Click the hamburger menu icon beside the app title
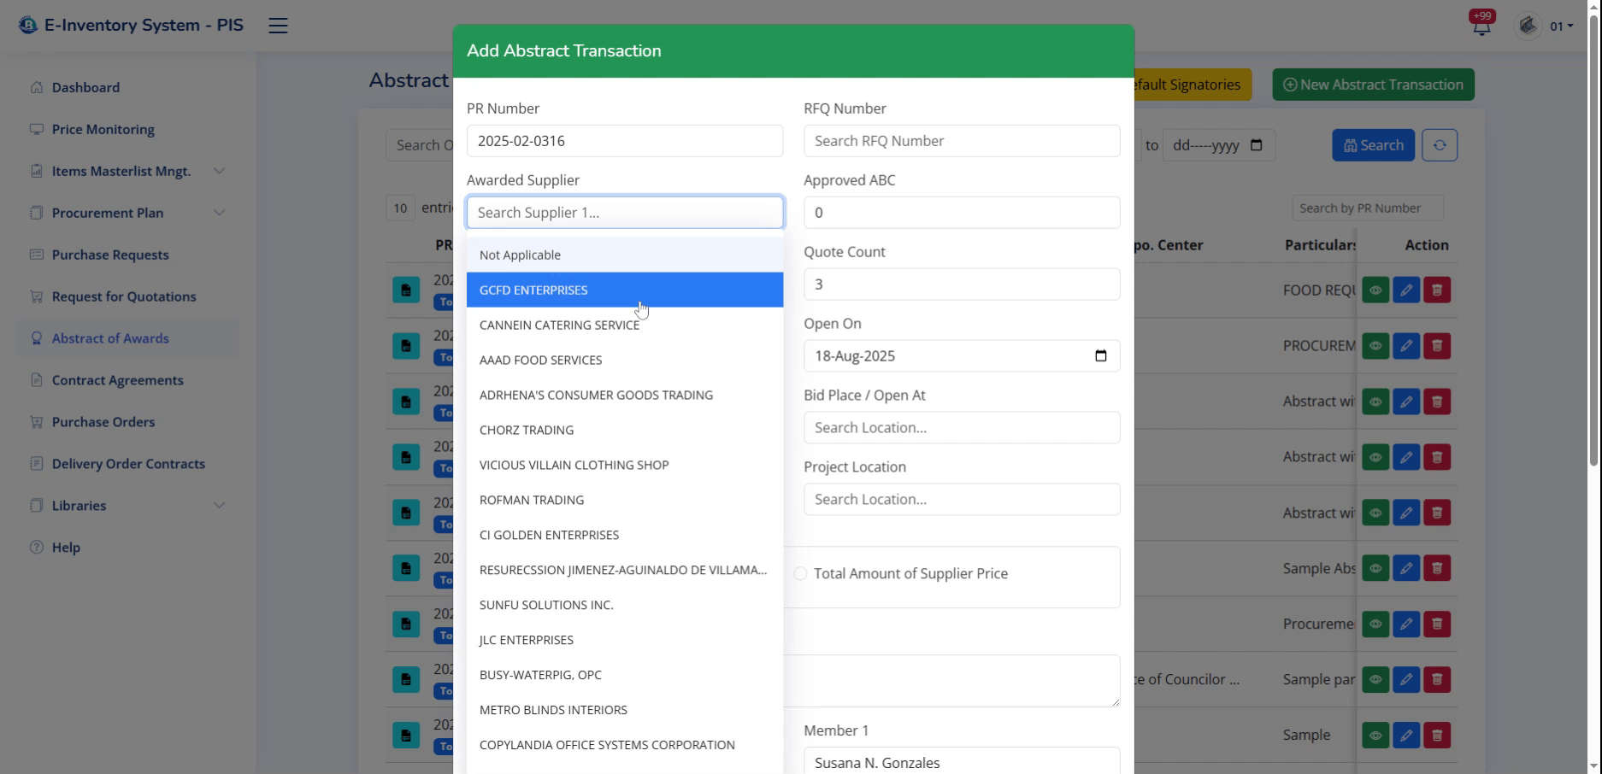 [277, 25]
